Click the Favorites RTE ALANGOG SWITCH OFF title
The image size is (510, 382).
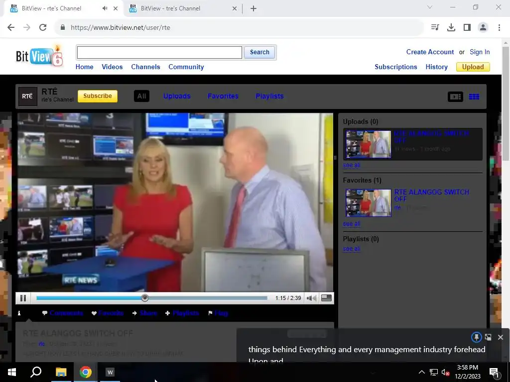click(x=432, y=195)
